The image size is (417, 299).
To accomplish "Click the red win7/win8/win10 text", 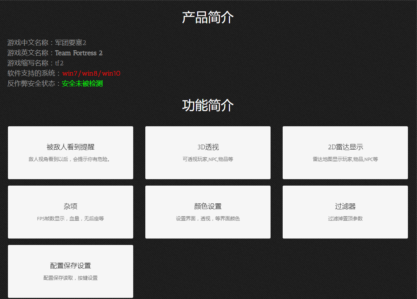I will pyautogui.click(x=91, y=73).
